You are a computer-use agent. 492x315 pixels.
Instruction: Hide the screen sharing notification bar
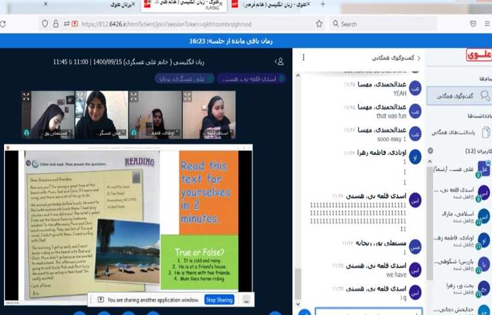pyautogui.click(x=247, y=300)
